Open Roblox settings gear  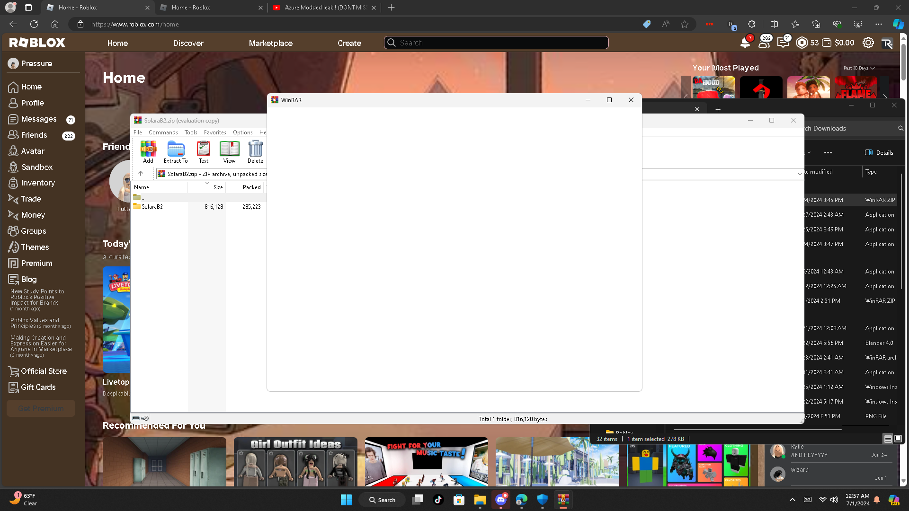coord(868,43)
